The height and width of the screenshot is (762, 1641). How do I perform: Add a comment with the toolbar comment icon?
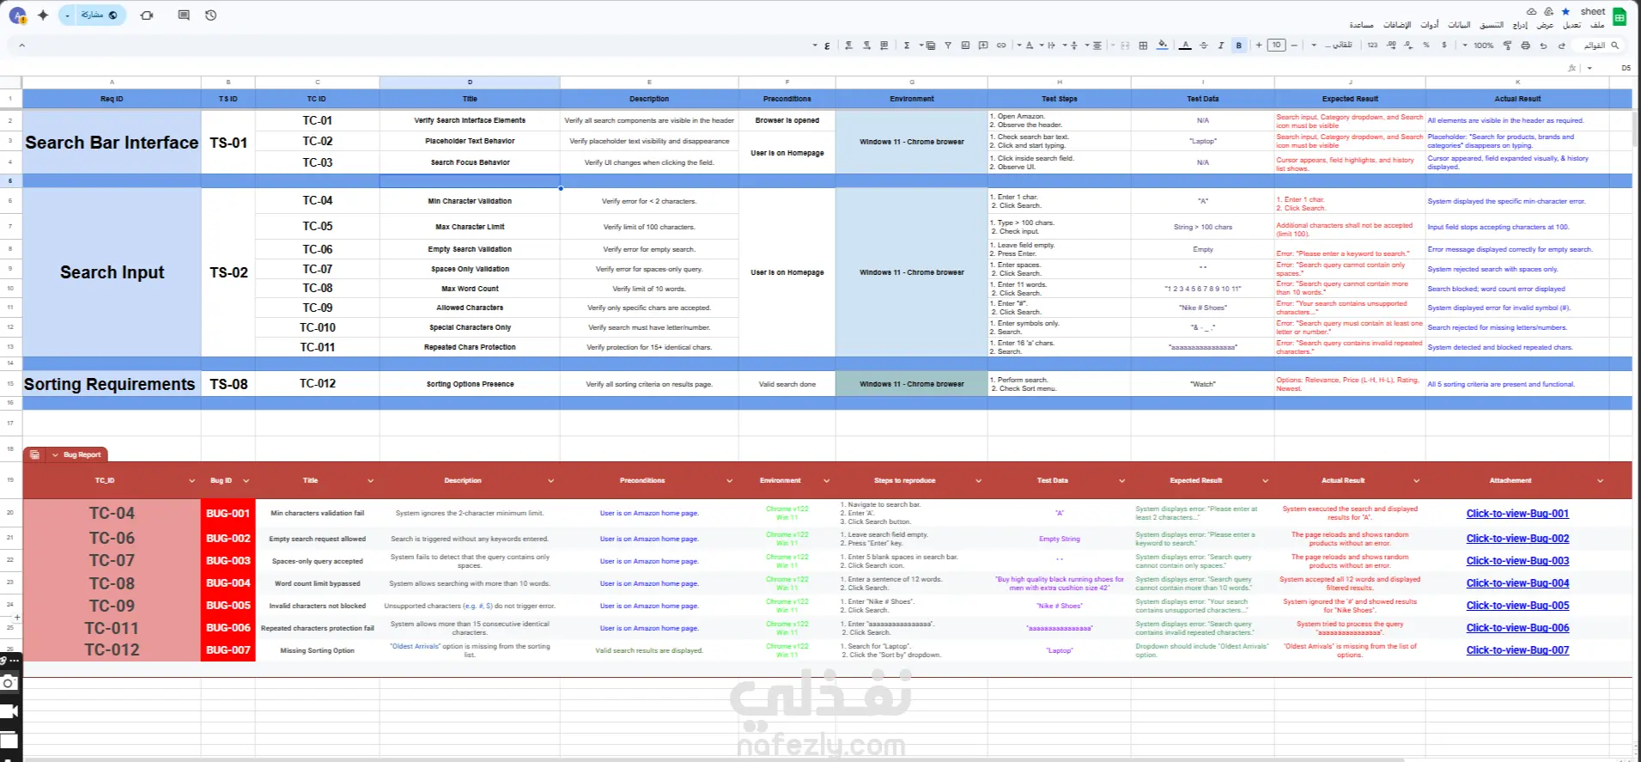[x=983, y=46]
